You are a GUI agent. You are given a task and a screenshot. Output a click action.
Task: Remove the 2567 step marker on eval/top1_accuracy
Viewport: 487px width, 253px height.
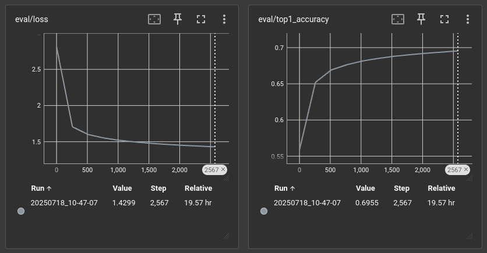[x=466, y=169]
